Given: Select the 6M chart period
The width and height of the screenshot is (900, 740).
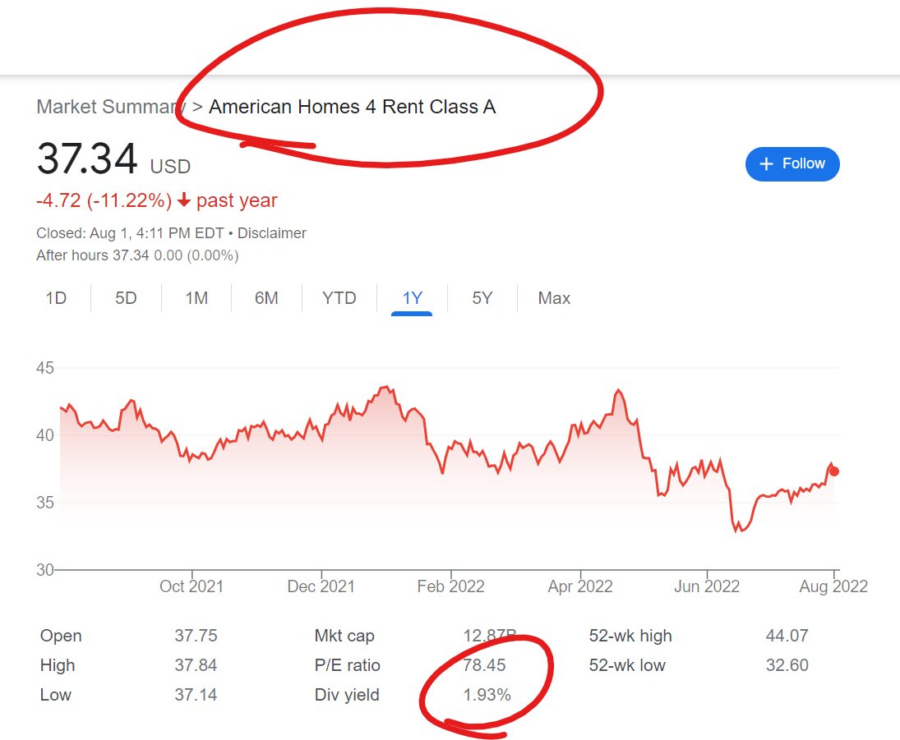Looking at the screenshot, I should coord(266,297).
